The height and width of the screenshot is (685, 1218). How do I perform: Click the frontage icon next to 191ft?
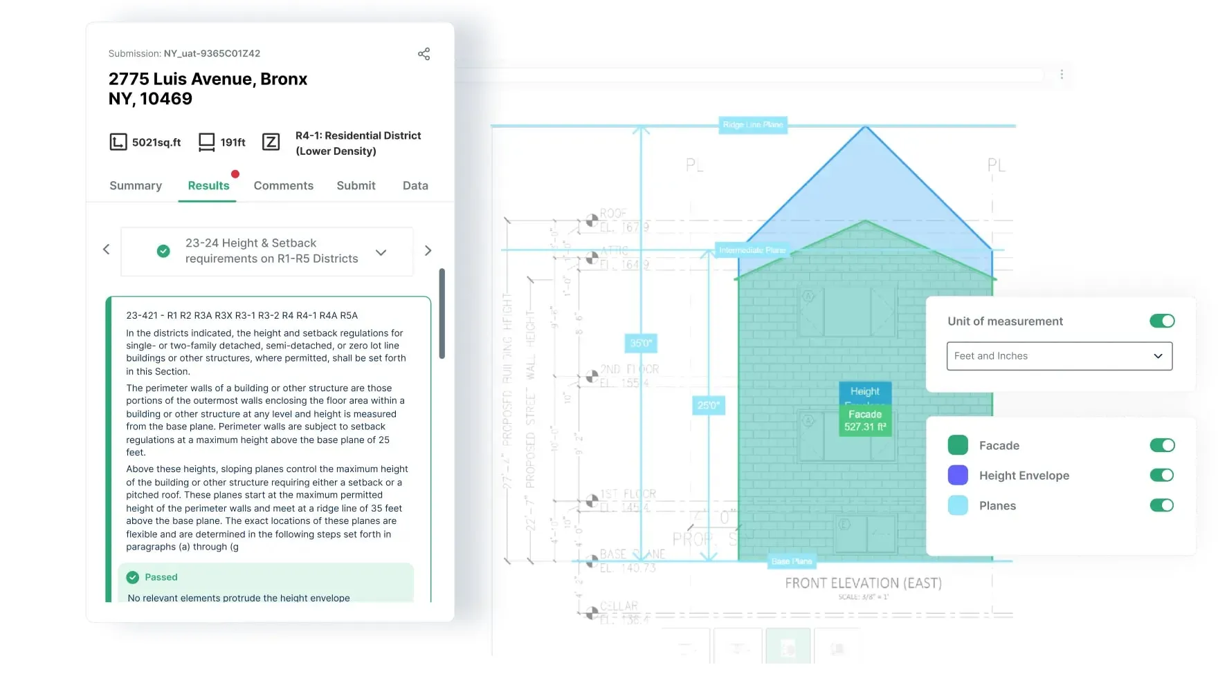coord(206,142)
